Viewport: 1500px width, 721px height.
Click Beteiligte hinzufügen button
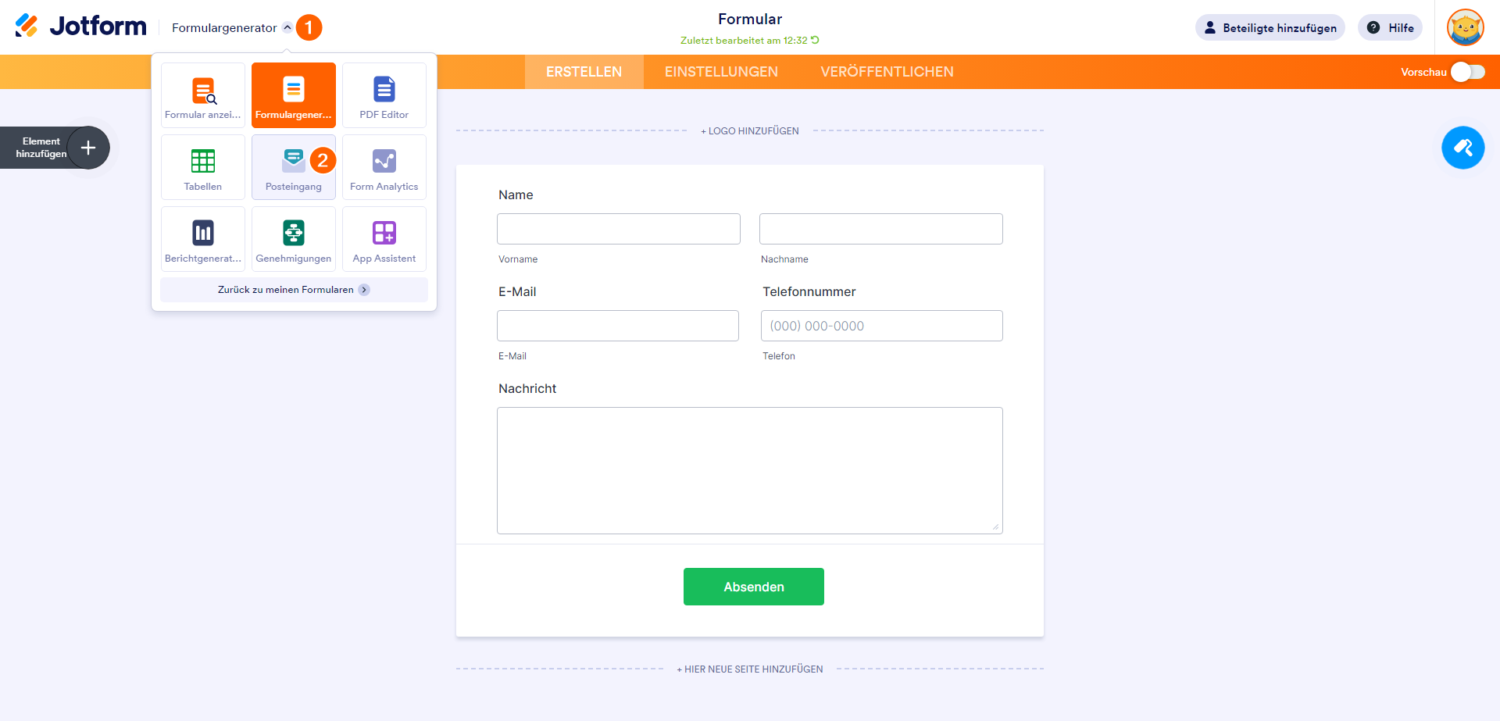(x=1270, y=28)
